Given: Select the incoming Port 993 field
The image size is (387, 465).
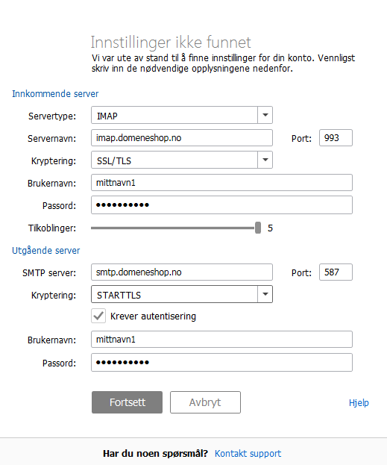Looking at the screenshot, I should pos(336,137).
